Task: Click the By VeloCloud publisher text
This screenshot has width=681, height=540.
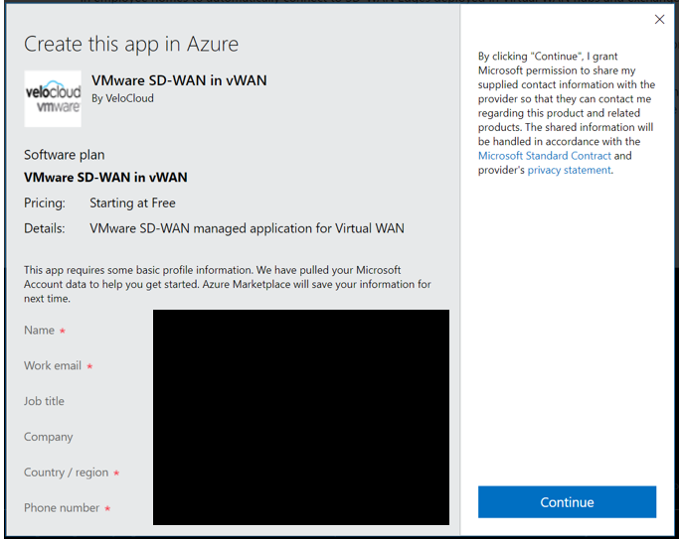Action: tap(122, 98)
